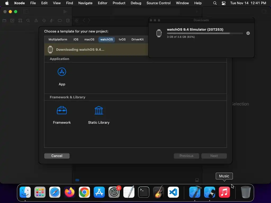Switch to the DriverKit tab
Viewport: 271px width, 203px height.
137,39
